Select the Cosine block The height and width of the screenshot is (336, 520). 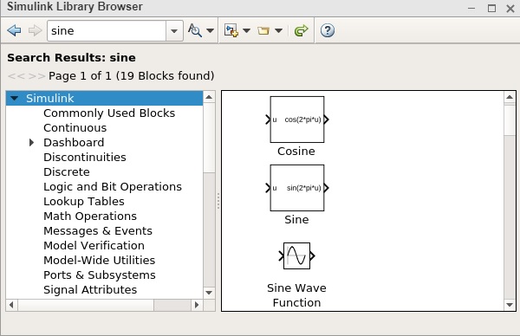click(x=297, y=120)
